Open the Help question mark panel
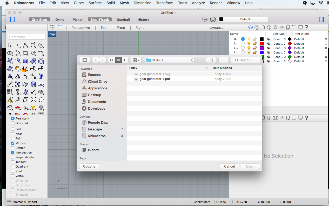The width and height of the screenshot is (329, 206). pos(307,27)
